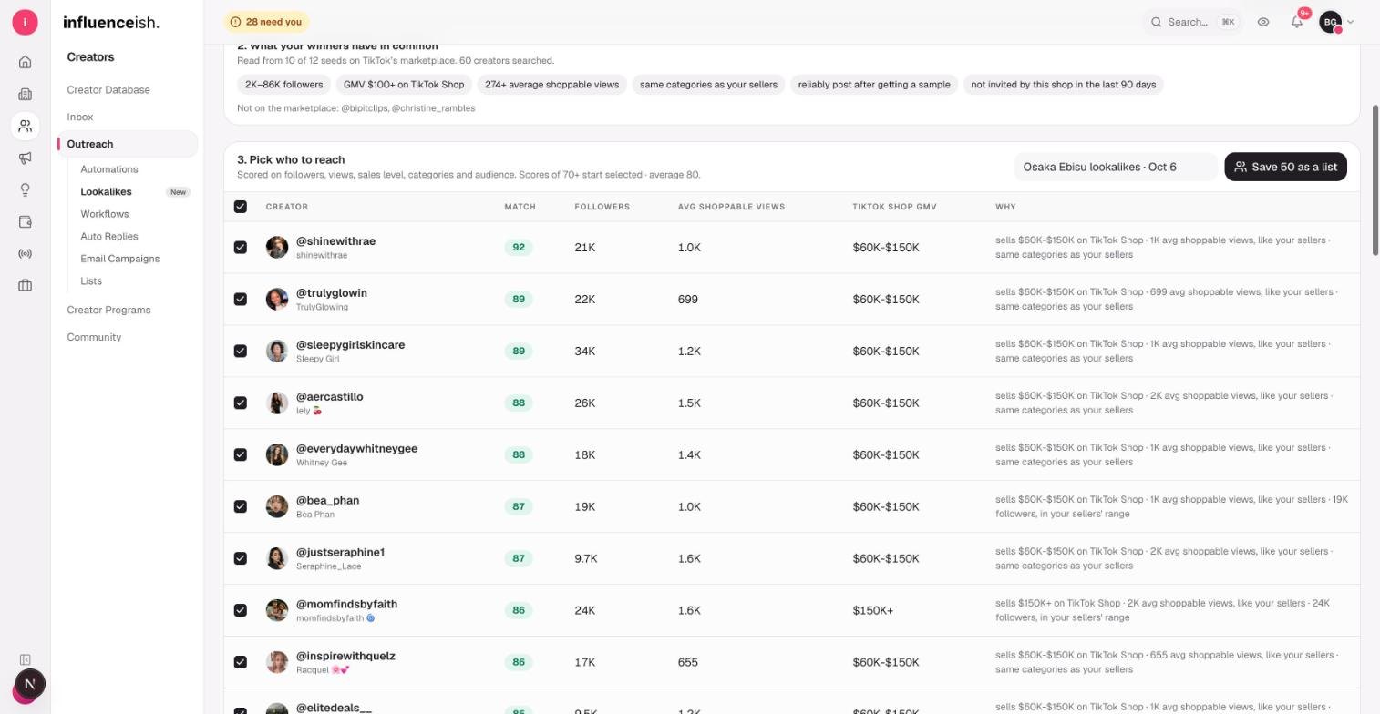1380x714 pixels.
Task: Open Creator Database in the sidebar
Action: pos(108,89)
